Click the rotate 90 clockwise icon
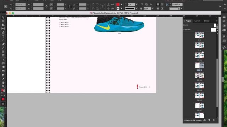The height and width of the screenshot is (127, 227). [93, 5]
